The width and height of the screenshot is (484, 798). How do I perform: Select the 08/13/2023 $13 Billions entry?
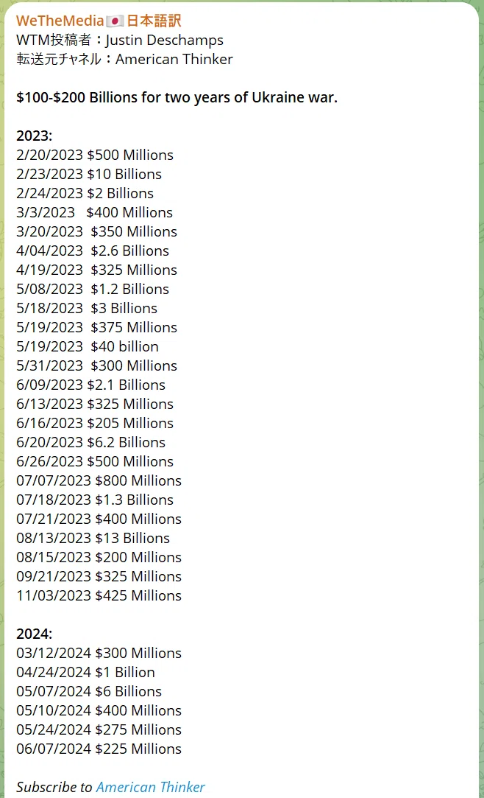(93, 538)
